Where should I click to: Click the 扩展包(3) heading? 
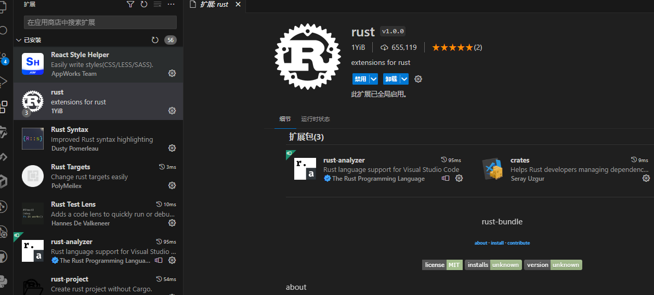306,137
